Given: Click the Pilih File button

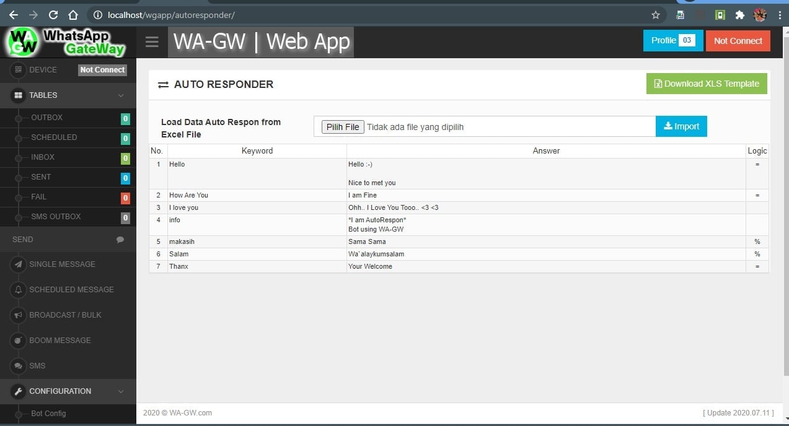Looking at the screenshot, I should coord(343,127).
